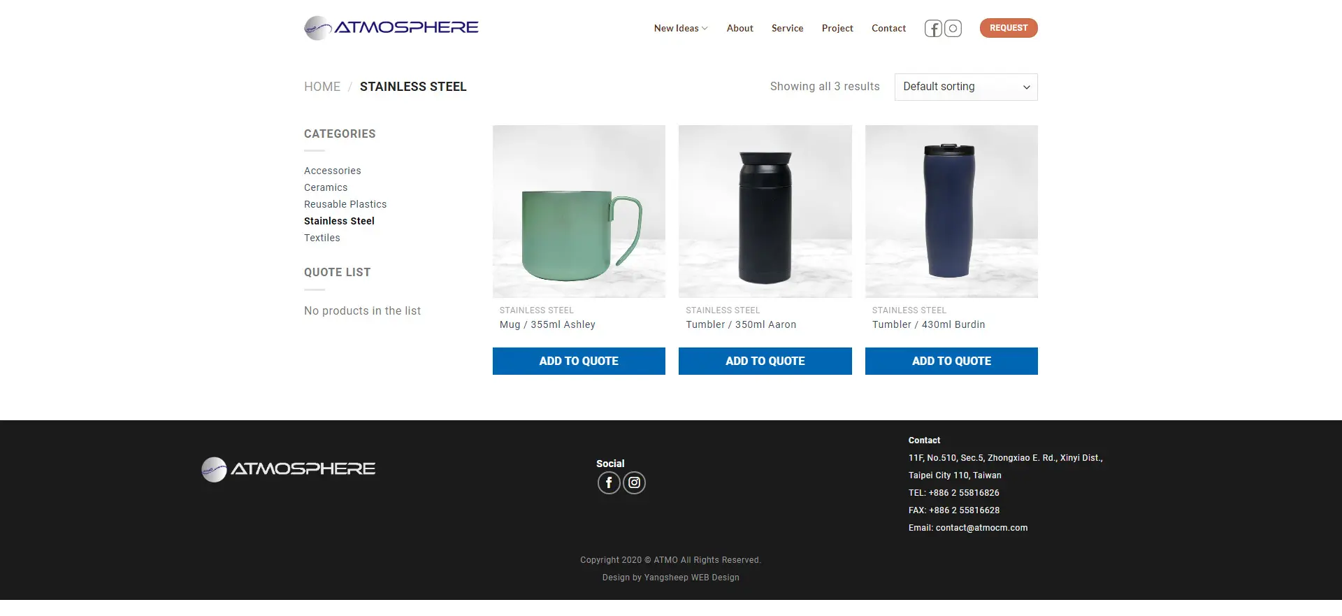Image resolution: width=1342 pixels, height=616 pixels.
Task: Click the footer Facebook social icon
Action: pos(609,482)
